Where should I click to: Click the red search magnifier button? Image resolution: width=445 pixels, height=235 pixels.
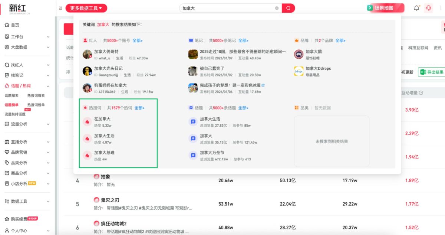click(288, 8)
